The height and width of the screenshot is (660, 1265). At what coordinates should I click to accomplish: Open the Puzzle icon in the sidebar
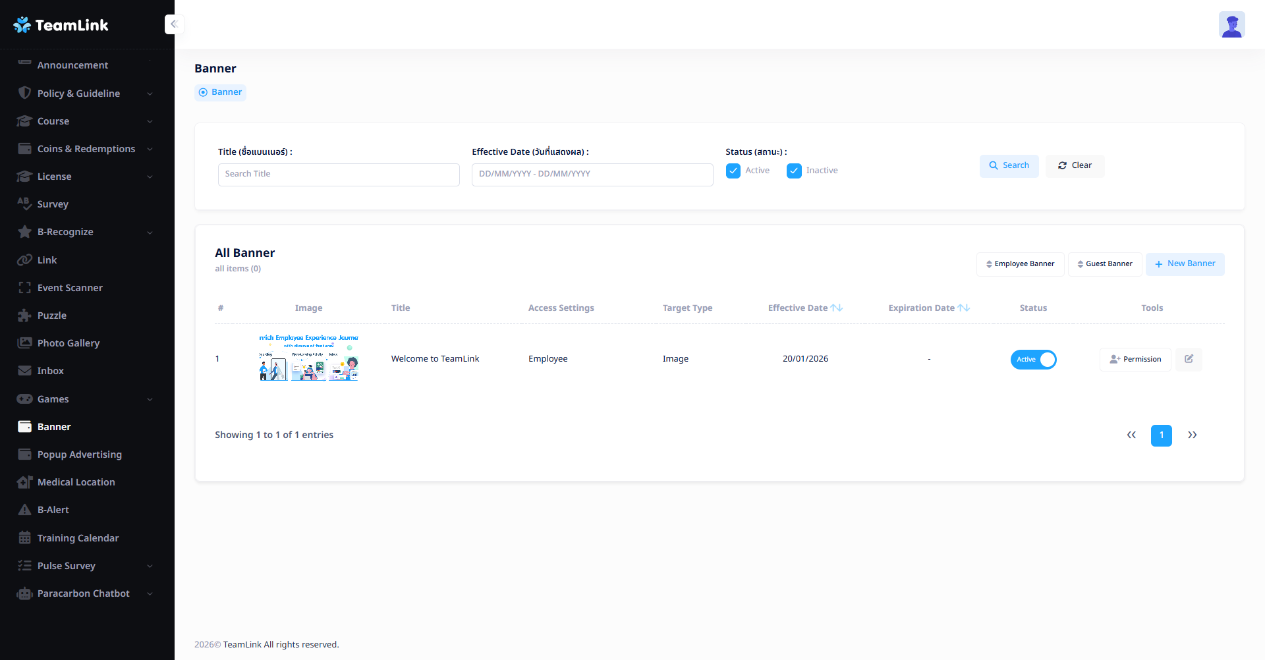click(x=25, y=316)
